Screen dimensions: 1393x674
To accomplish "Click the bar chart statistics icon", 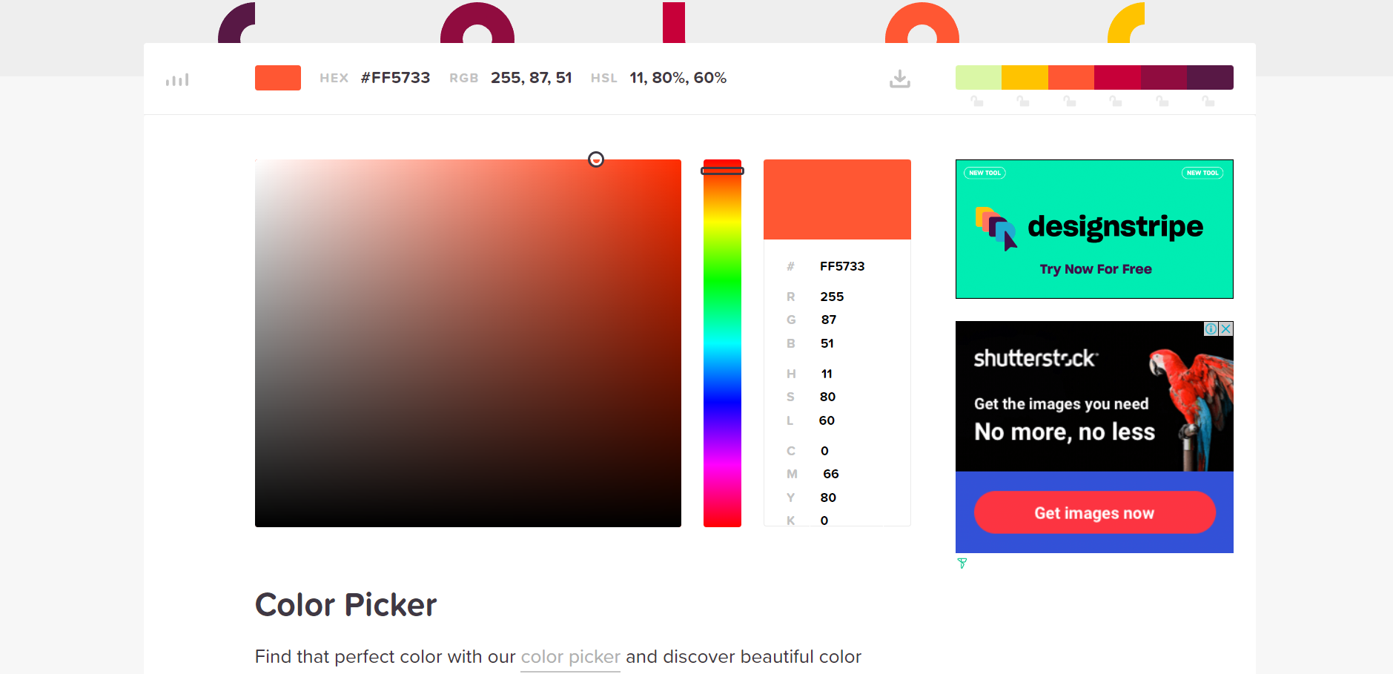I will pyautogui.click(x=176, y=79).
